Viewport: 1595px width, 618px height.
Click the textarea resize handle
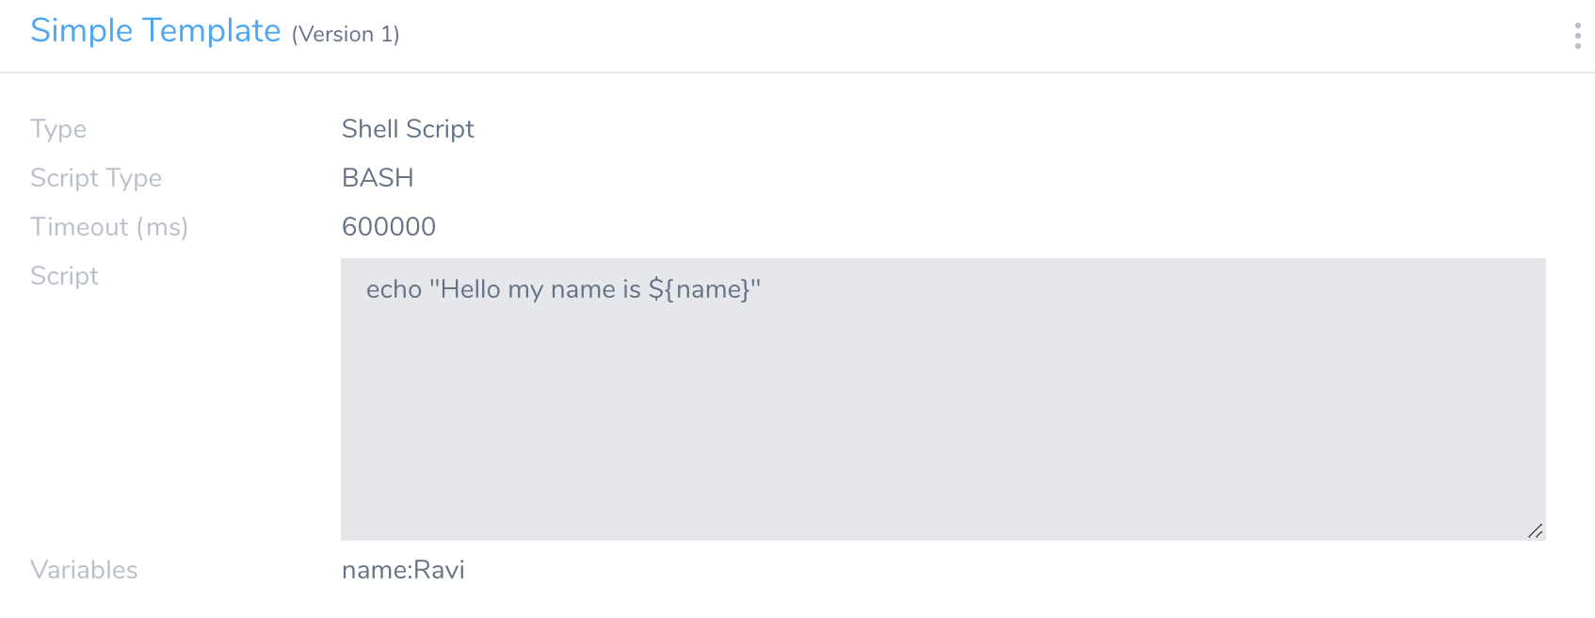coord(1535,531)
